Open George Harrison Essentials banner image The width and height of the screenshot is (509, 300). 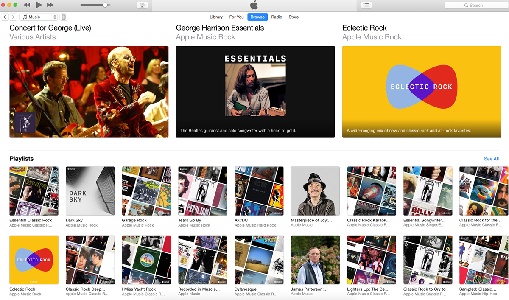point(255,92)
